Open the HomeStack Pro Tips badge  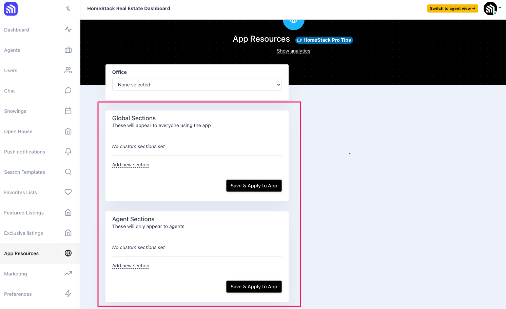coord(324,40)
